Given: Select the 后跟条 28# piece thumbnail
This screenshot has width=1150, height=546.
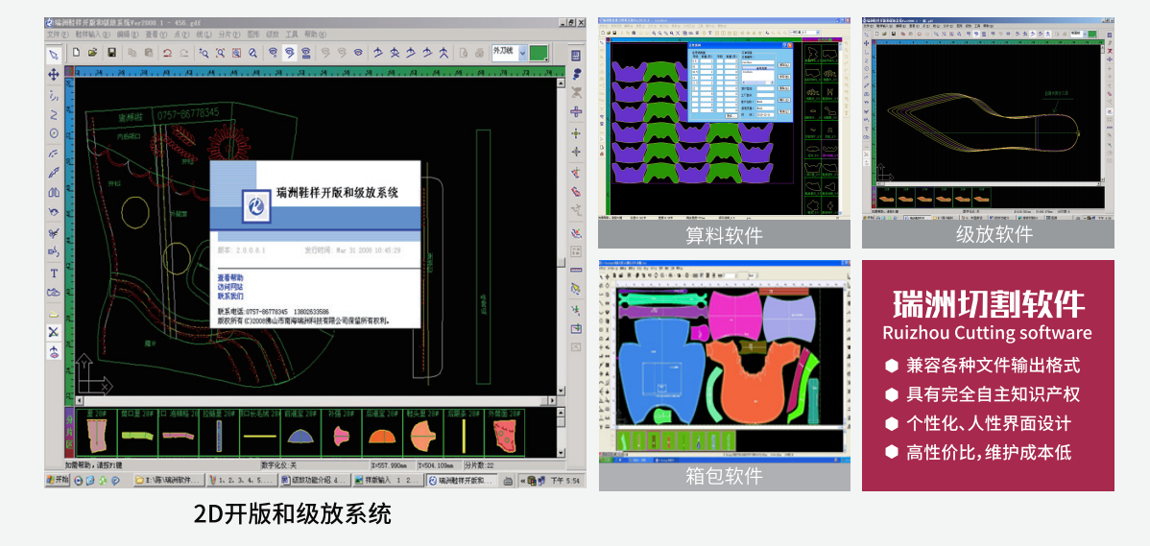Looking at the screenshot, I should 463,433.
